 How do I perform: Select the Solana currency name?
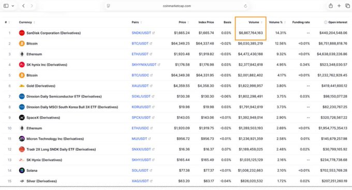(x=32, y=170)
